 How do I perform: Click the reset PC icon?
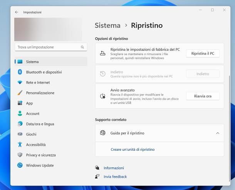[102, 53]
